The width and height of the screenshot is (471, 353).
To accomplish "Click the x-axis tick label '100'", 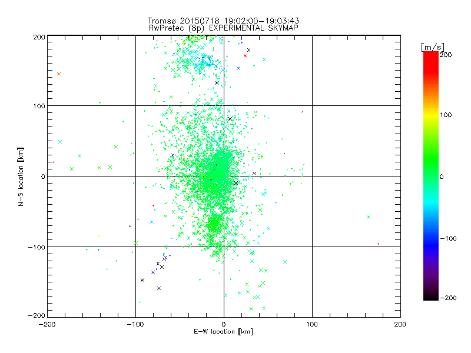I will click(x=312, y=324).
